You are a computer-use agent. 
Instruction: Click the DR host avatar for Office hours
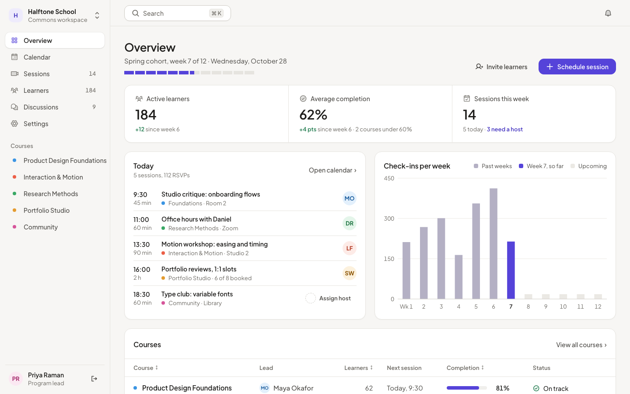tap(350, 223)
